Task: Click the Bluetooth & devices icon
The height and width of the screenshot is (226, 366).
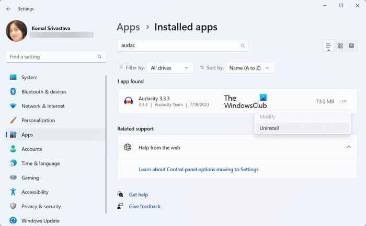Action: 13,92
